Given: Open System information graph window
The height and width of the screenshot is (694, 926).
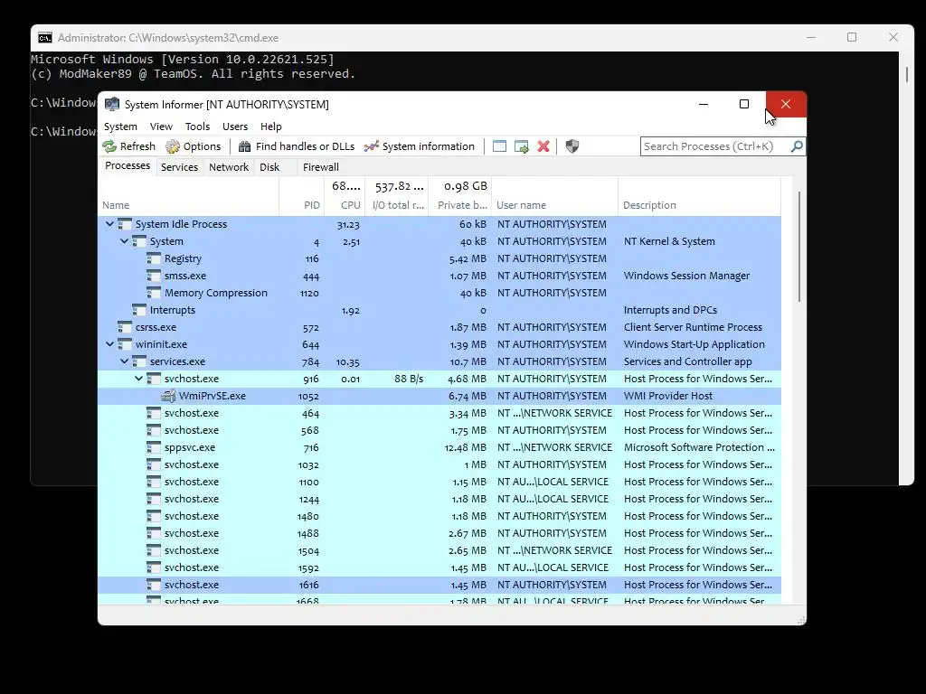Looking at the screenshot, I should [420, 146].
